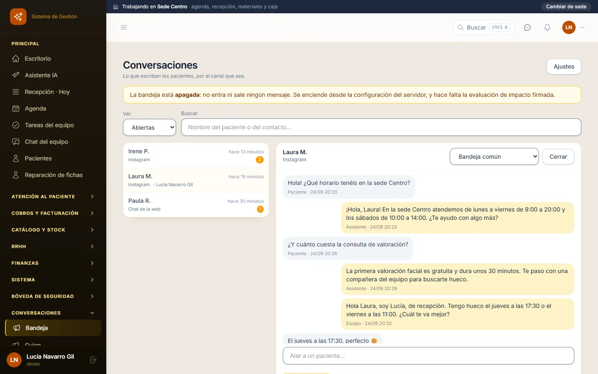The image size is (598, 374).
Task: Open the Ver filter dropdown set to Abiertas
Action: point(149,127)
